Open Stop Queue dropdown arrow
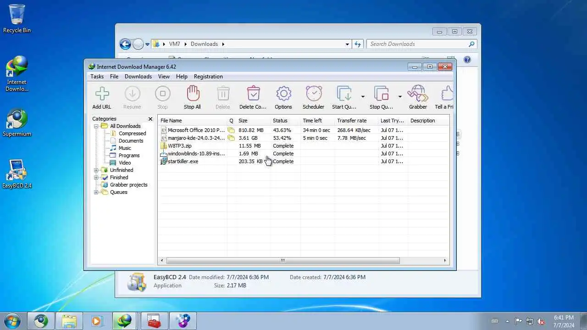 [400, 97]
